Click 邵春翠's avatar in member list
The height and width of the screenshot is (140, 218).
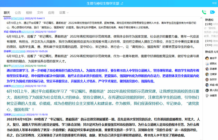[x=207, y=69]
